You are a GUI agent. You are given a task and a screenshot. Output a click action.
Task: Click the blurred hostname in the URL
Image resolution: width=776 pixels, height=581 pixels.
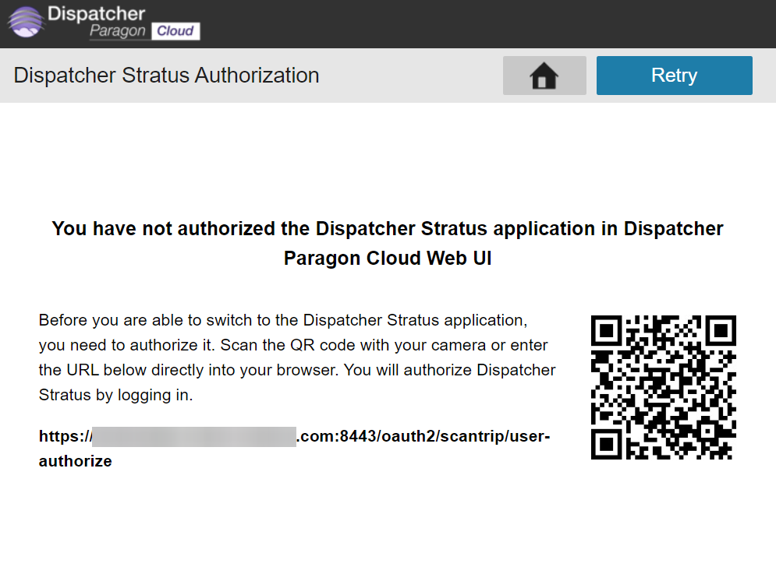pyautogui.click(x=193, y=436)
